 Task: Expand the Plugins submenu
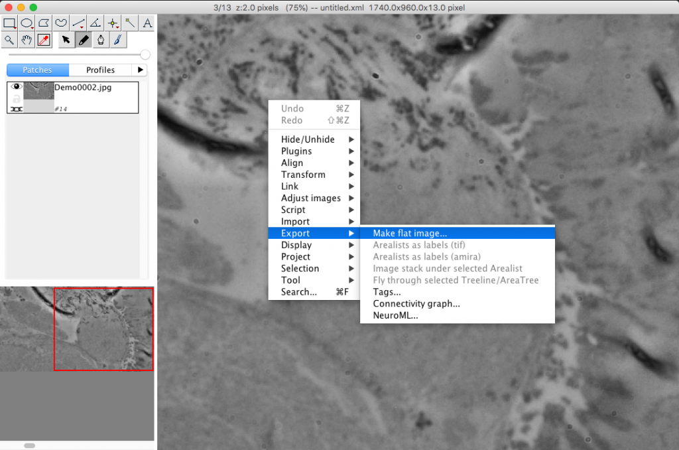(x=314, y=151)
